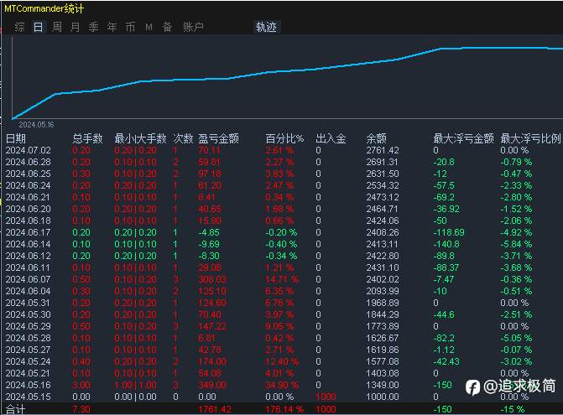Click the 最大浮亏金额 column header

pos(463,138)
